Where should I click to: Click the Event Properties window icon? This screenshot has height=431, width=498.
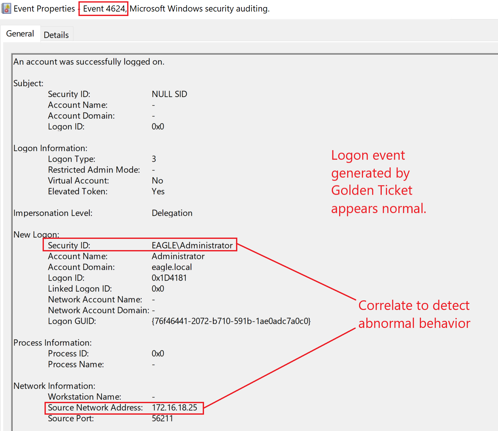(6, 9)
